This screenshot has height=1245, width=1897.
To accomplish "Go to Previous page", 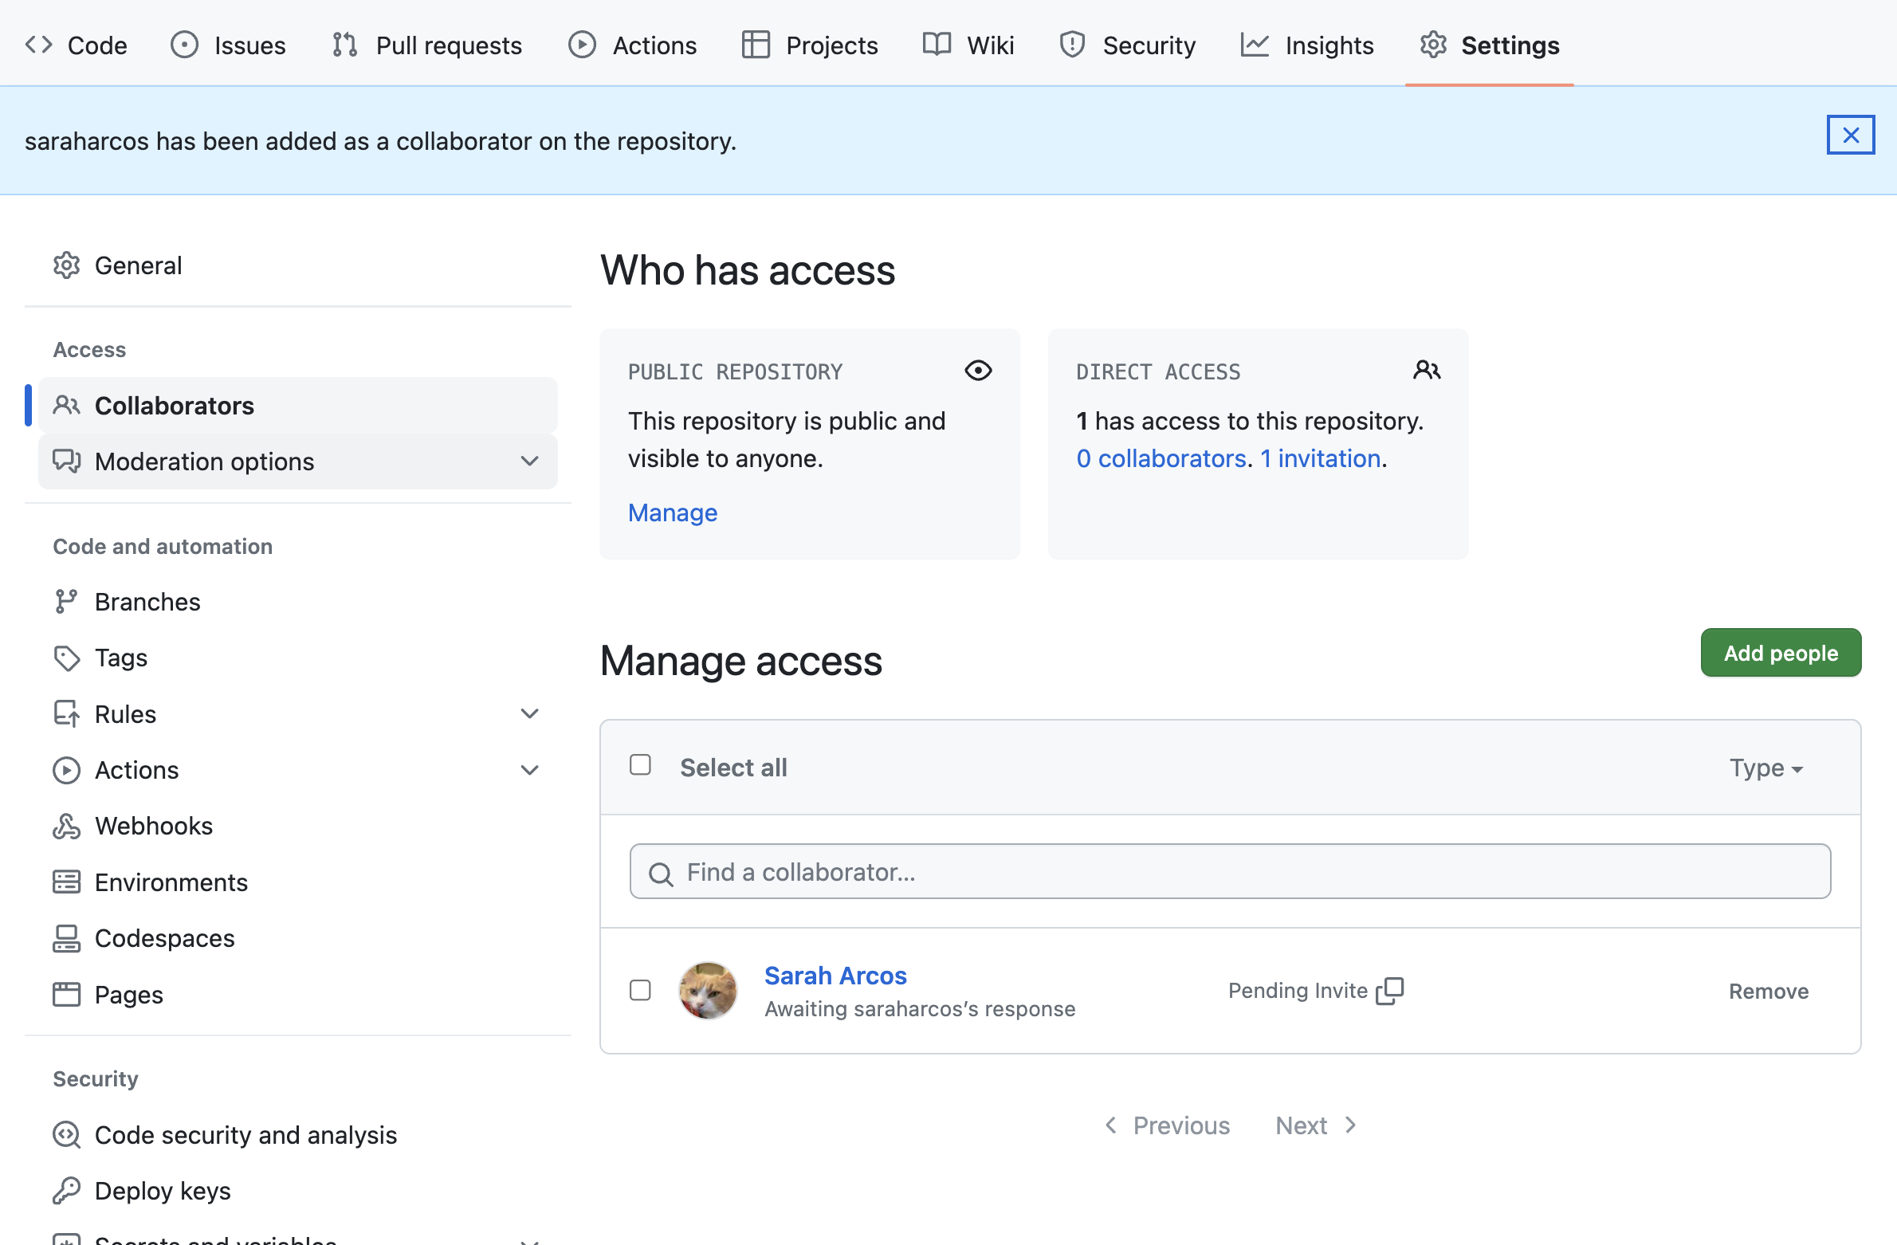I will click(1168, 1125).
